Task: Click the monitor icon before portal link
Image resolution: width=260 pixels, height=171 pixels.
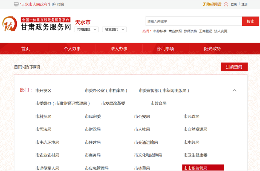Action: [16, 4]
